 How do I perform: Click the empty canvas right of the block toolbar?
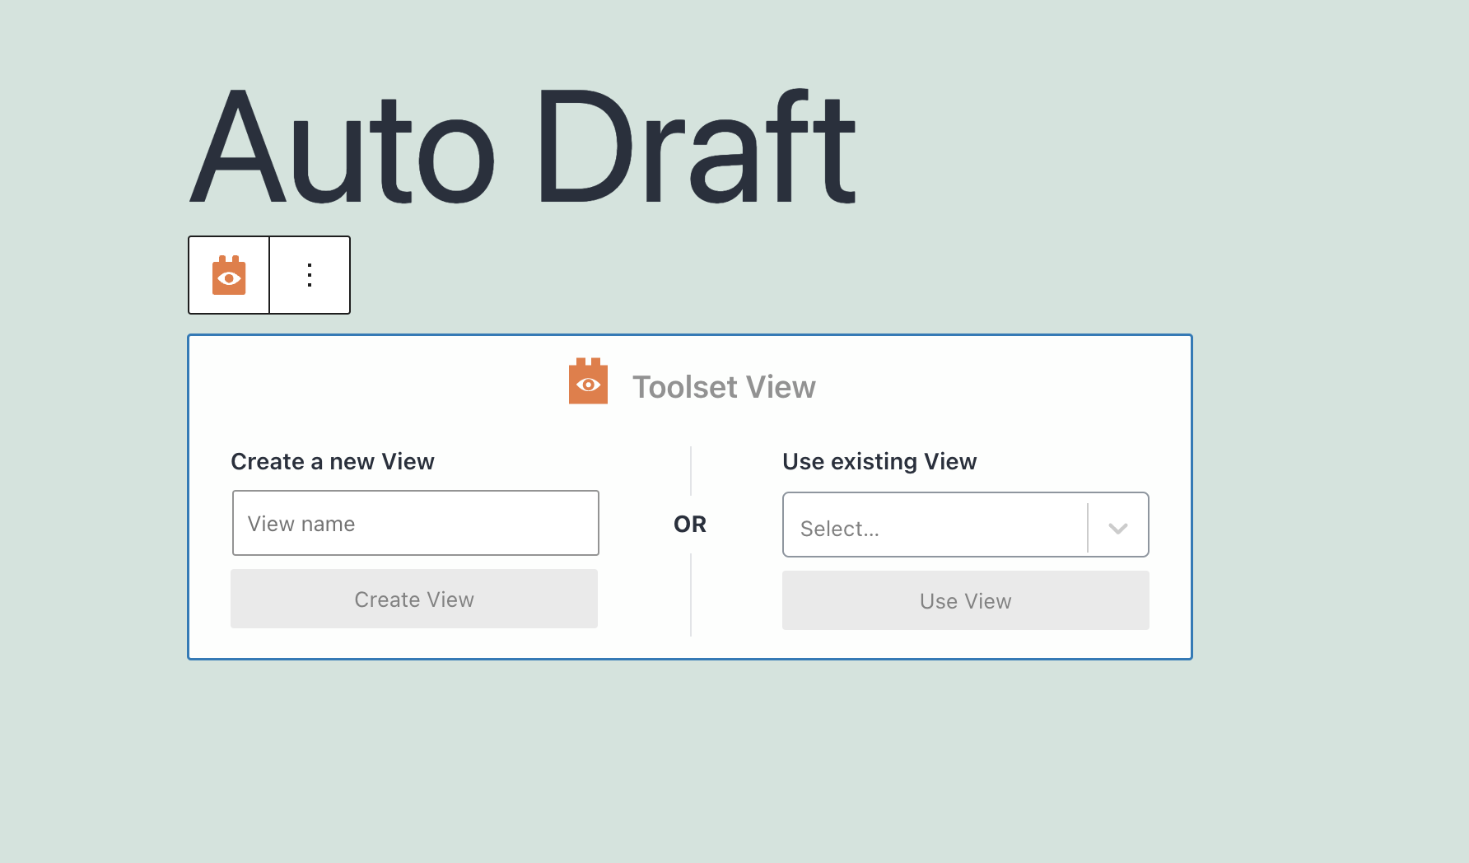click(x=741, y=275)
